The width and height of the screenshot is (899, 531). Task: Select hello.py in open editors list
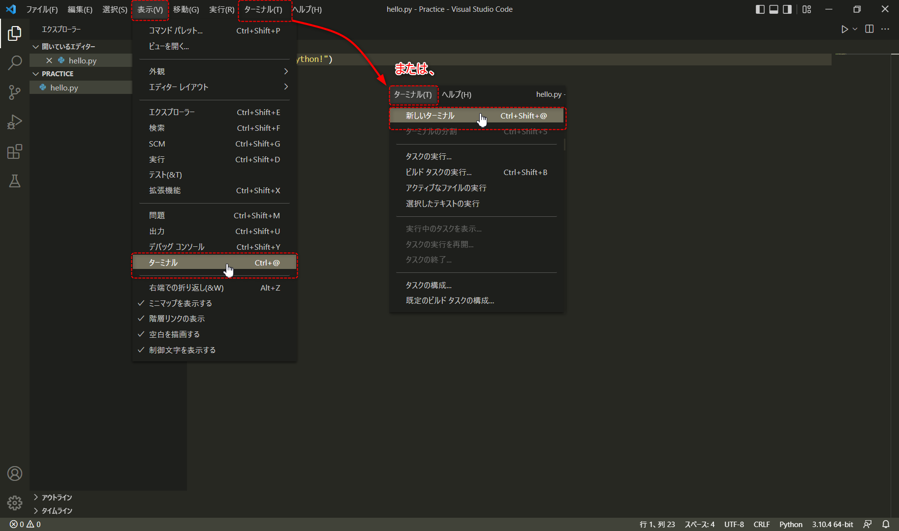81,60
